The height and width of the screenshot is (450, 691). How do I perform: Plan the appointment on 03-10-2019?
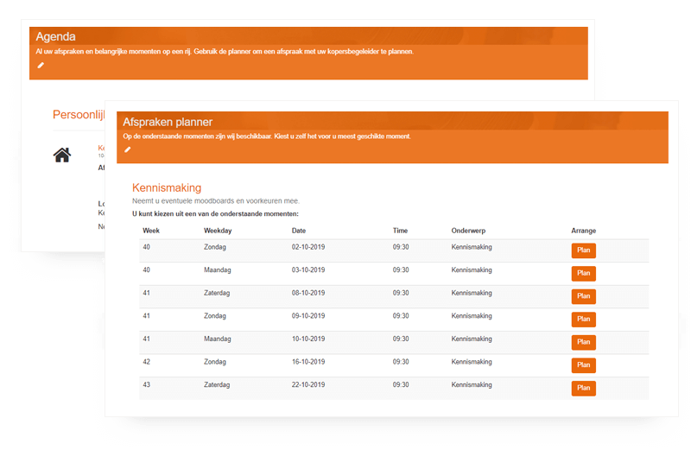[x=584, y=273]
